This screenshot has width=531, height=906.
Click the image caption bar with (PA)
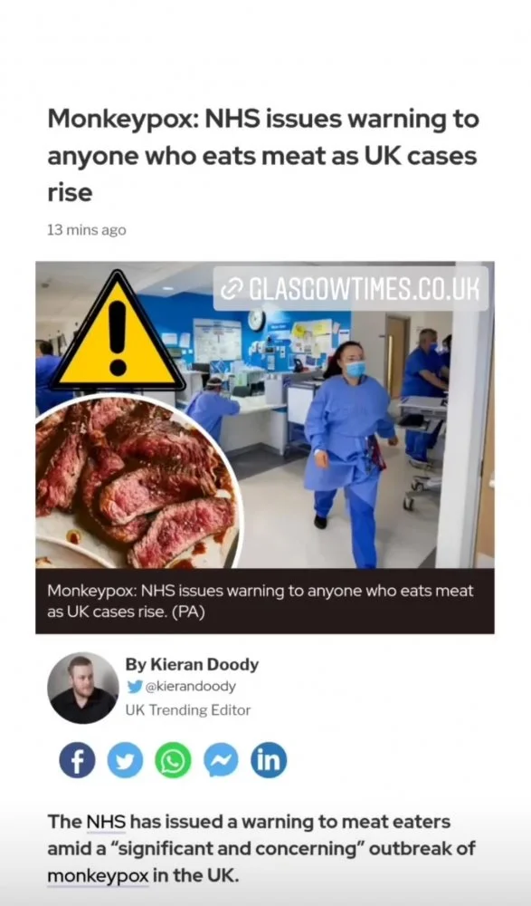(265, 601)
